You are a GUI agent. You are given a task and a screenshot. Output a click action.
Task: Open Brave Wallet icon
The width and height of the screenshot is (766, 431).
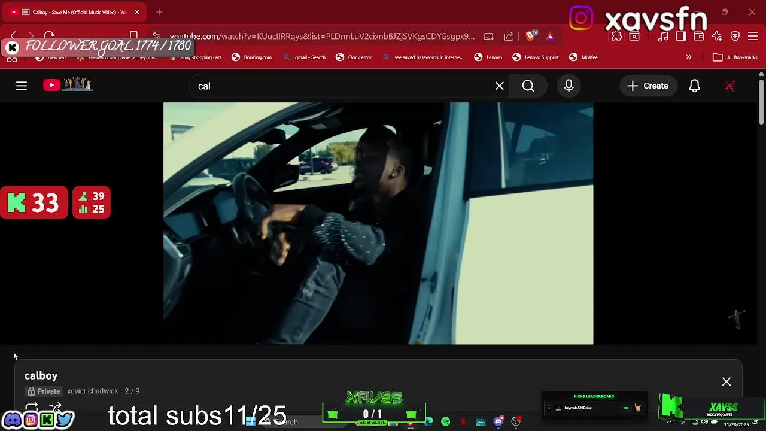pyautogui.click(x=698, y=36)
